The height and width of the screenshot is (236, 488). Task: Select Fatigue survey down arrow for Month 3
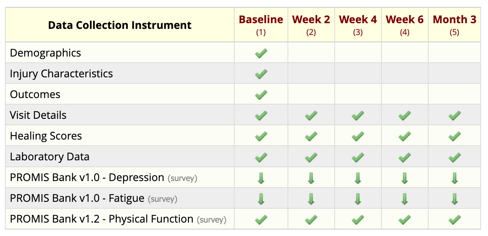point(455,199)
